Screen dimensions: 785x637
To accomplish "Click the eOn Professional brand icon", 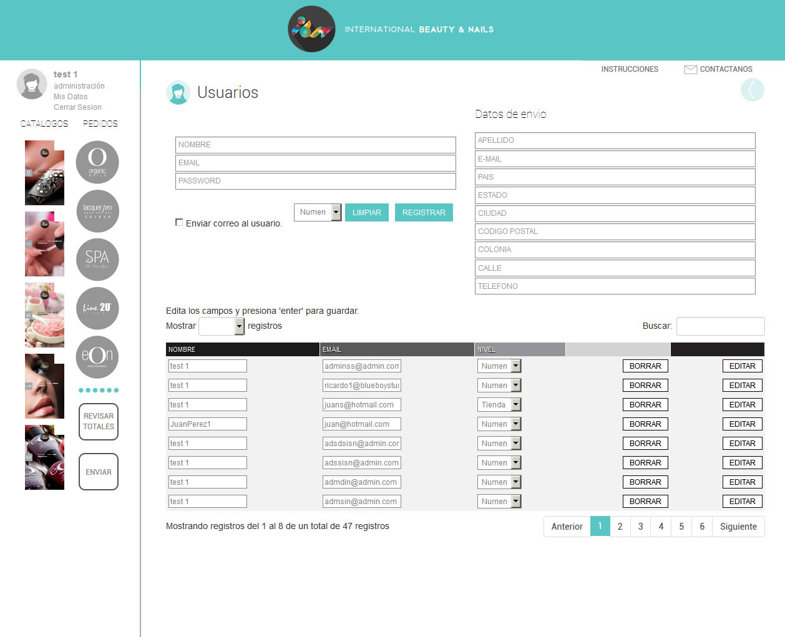I will (97, 357).
